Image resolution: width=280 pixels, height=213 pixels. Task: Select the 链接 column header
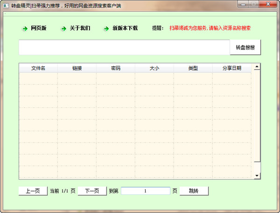click(77, 68)
